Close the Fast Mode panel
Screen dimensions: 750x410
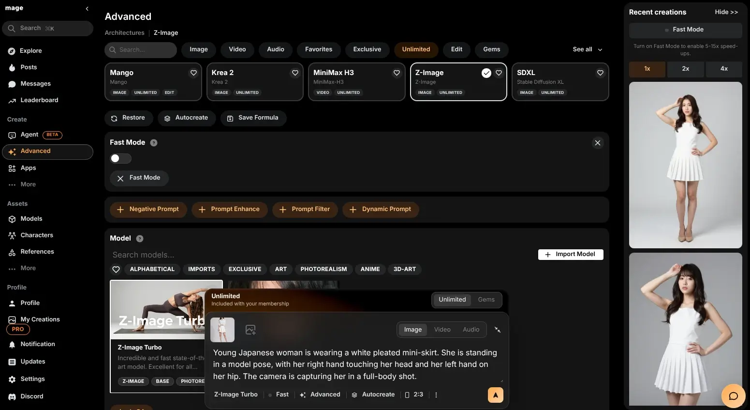(x=598, y=143)
